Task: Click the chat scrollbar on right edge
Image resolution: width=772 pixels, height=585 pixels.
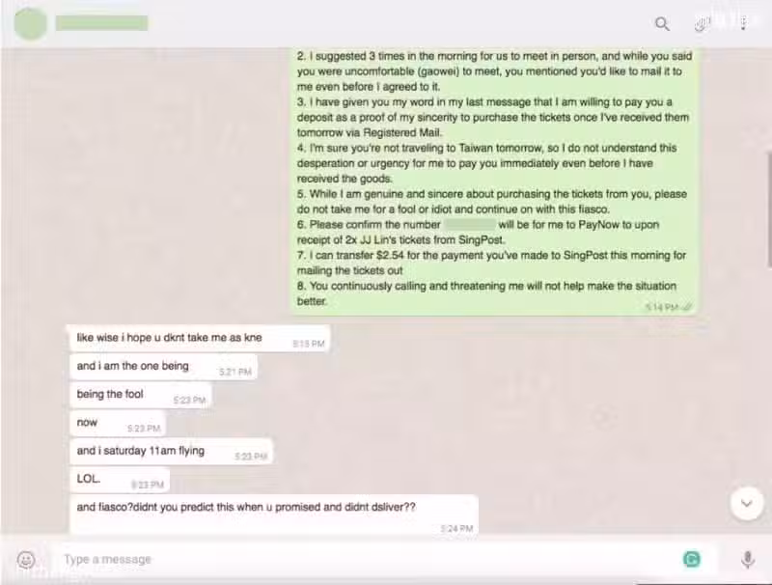Action: [768, 210]
